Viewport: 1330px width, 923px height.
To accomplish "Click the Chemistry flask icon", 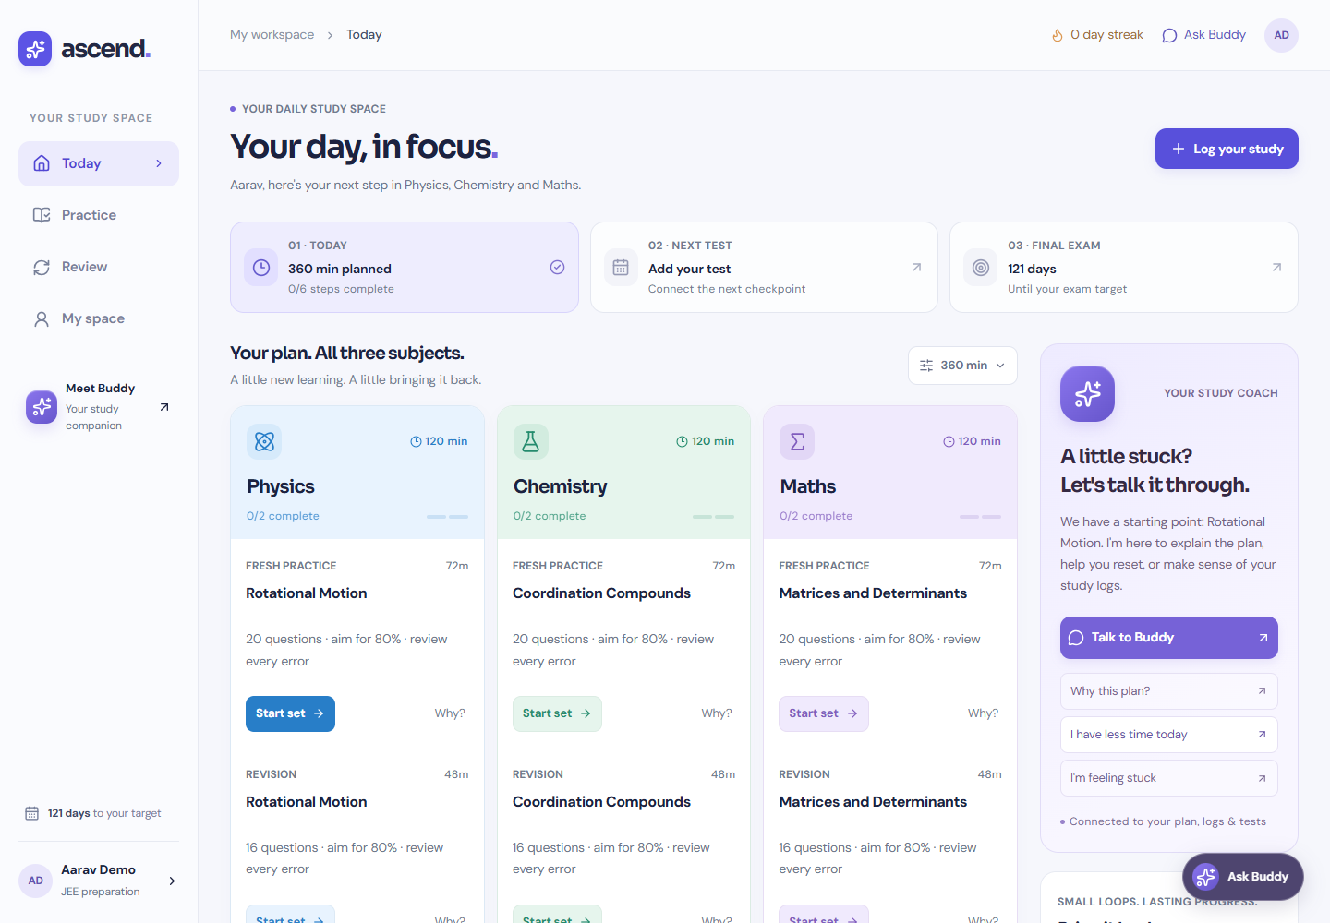I will point(531,441).
